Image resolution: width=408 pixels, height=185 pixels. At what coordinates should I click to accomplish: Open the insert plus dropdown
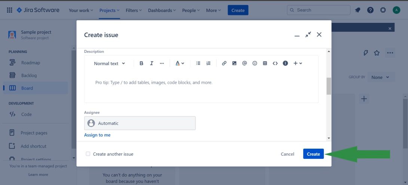pos(298,63)
